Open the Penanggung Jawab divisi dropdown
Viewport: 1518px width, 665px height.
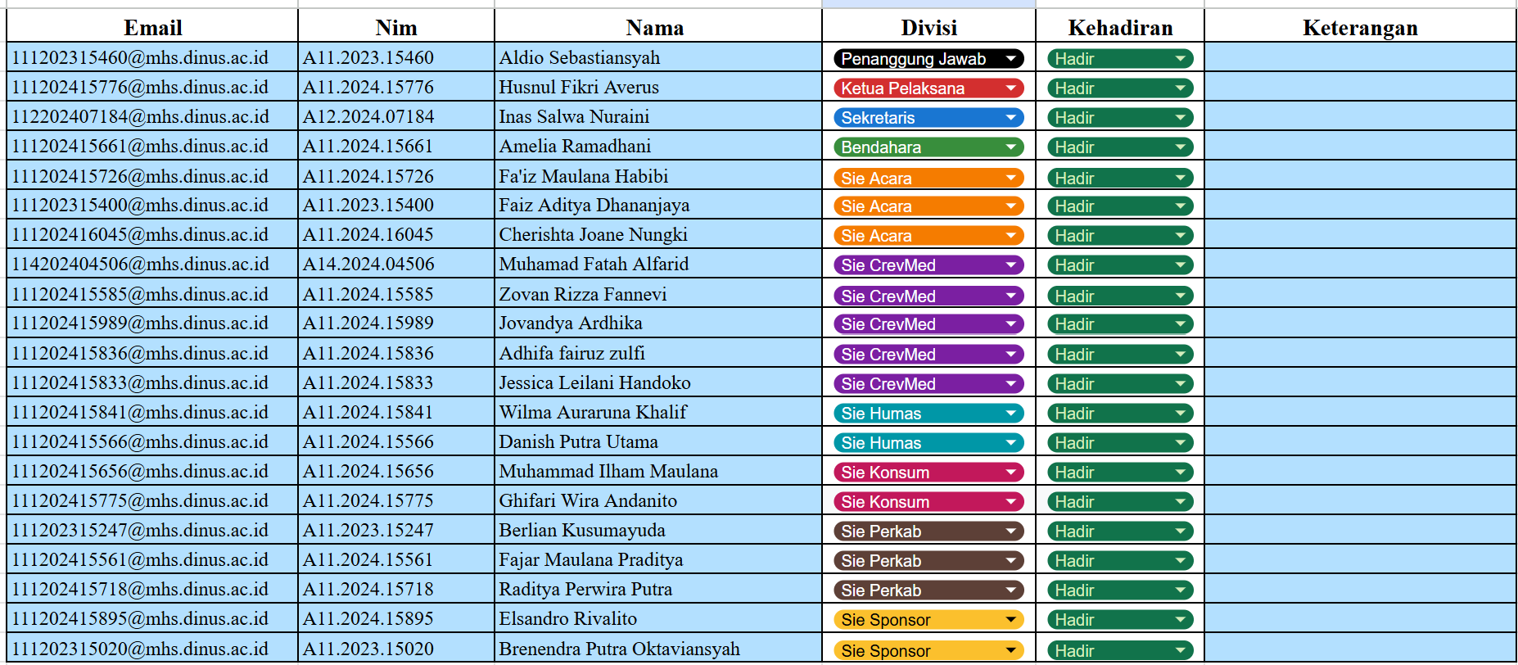tap(928, 59)
